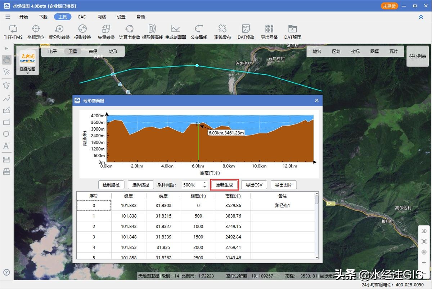Viewport: 432px width, 289px height.
Task: Open the DAT解压 decompress tool
Action: tap(292, 29)
